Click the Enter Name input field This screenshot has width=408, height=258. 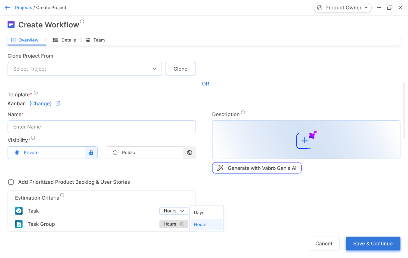click(101, 127)
